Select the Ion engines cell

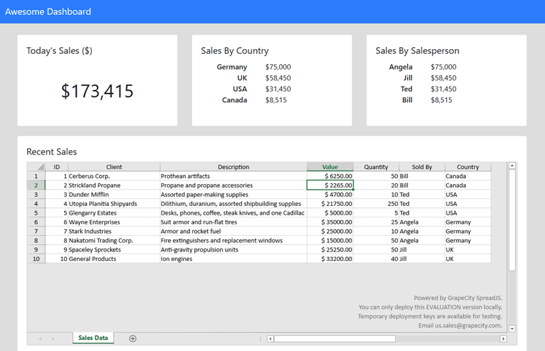(233, 258)
